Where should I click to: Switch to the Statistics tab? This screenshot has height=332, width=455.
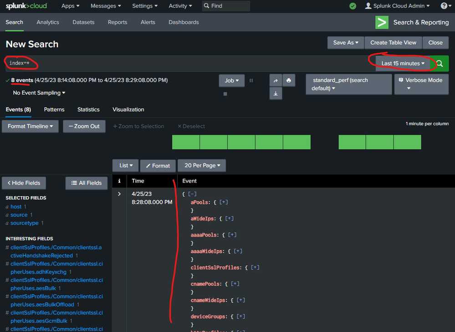(x=88, y=110)
